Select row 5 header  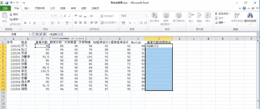(3, 57)
